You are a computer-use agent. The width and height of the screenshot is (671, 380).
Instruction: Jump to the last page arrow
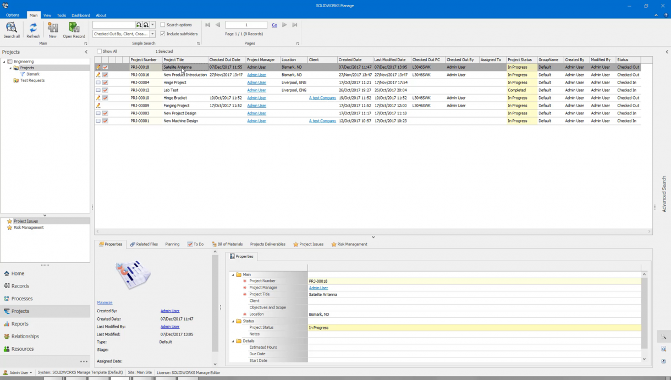coord(295,25)
